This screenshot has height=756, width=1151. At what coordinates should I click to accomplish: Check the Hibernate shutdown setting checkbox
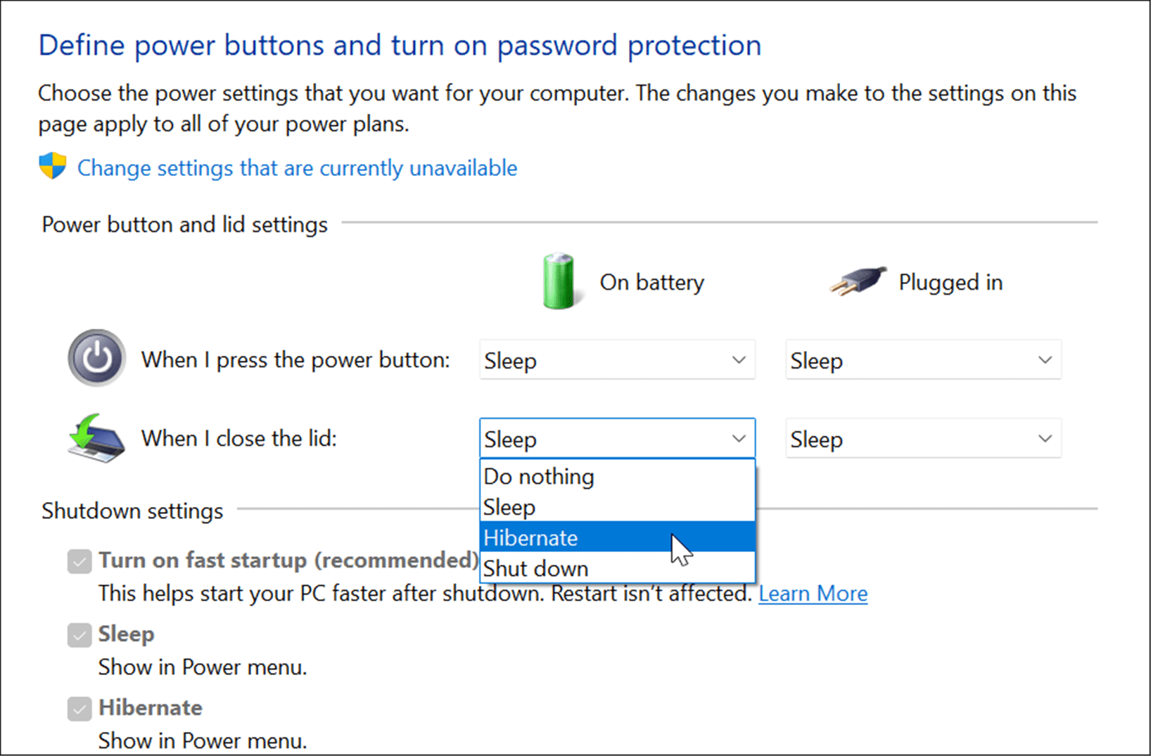[x=79, y=709]
